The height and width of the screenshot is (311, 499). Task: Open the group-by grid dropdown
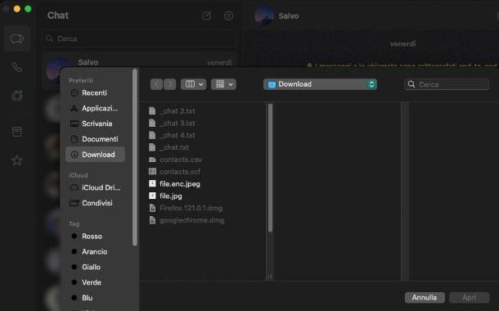click(223, 84)
